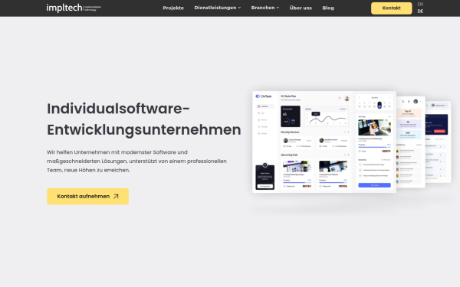Click highlighted calendar date in preview
The height and width of the screenshot is (287, 460).
pyautogui.click(x=379, y=105)
